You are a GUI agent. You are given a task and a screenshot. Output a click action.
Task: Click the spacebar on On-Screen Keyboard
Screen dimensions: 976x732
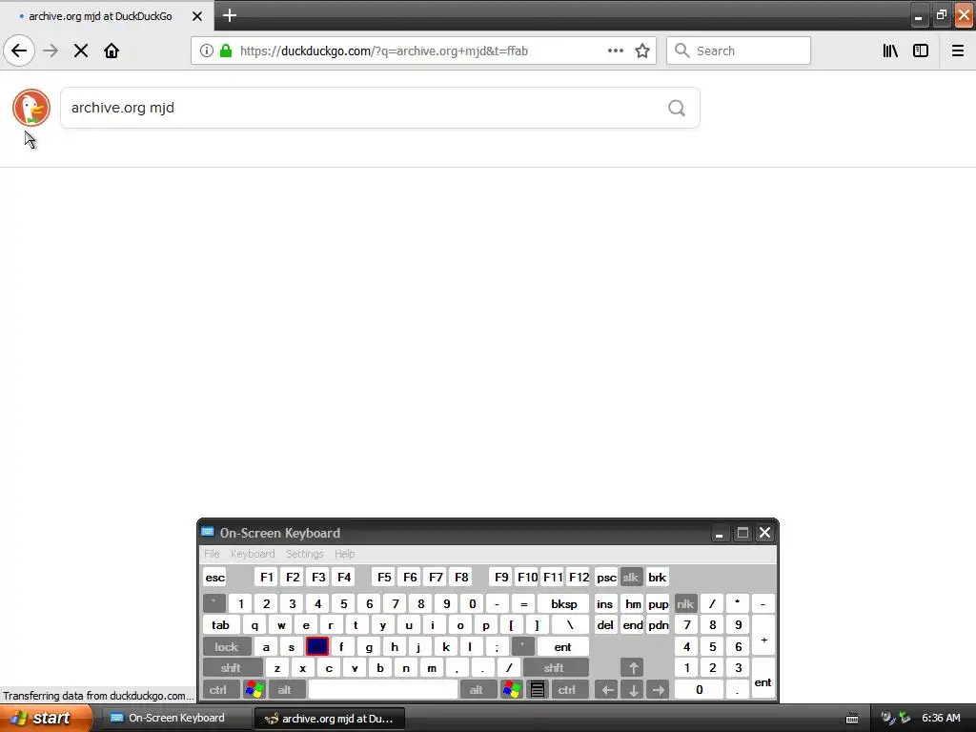point(383,690)
